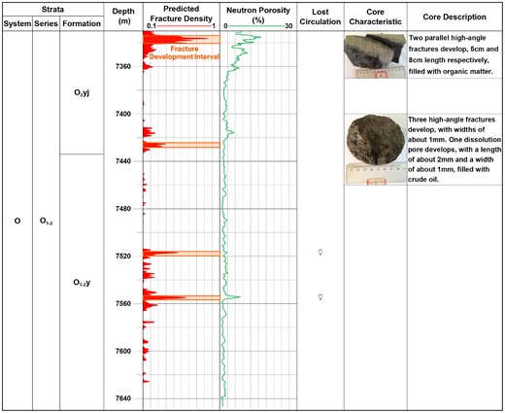Click the O1-2y formation label
The width and height of the screenshot is (505, 413).
[82, 283]
